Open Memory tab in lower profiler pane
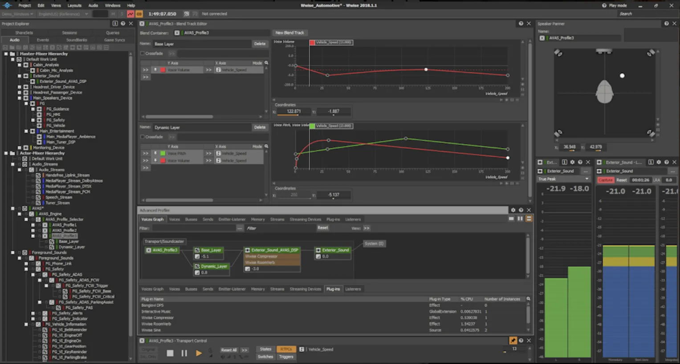The width and height of the screenshot is (680, 364). [x=258, y=289]
